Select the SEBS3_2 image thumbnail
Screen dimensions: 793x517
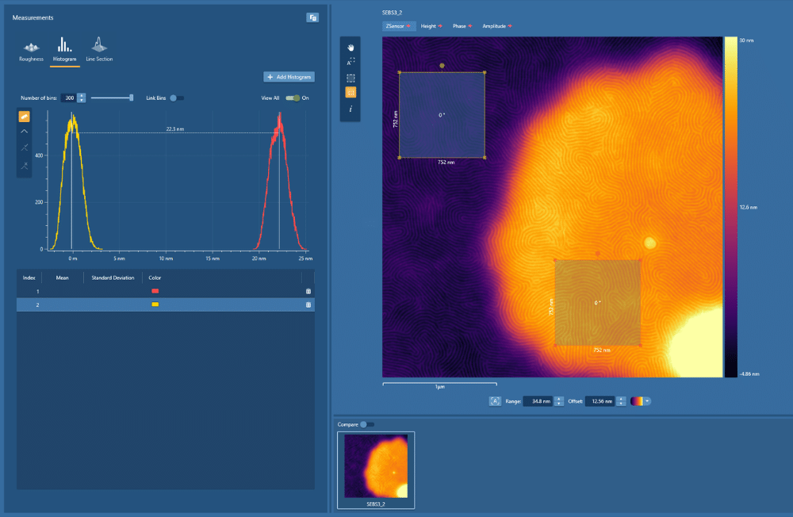[x=375, y=468]
